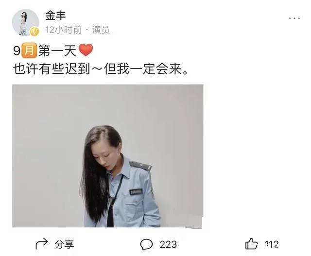The height and width of the screenshot is (256, 311).
Task: Tap the 分享 share label
Action: [x=64, y=244]
